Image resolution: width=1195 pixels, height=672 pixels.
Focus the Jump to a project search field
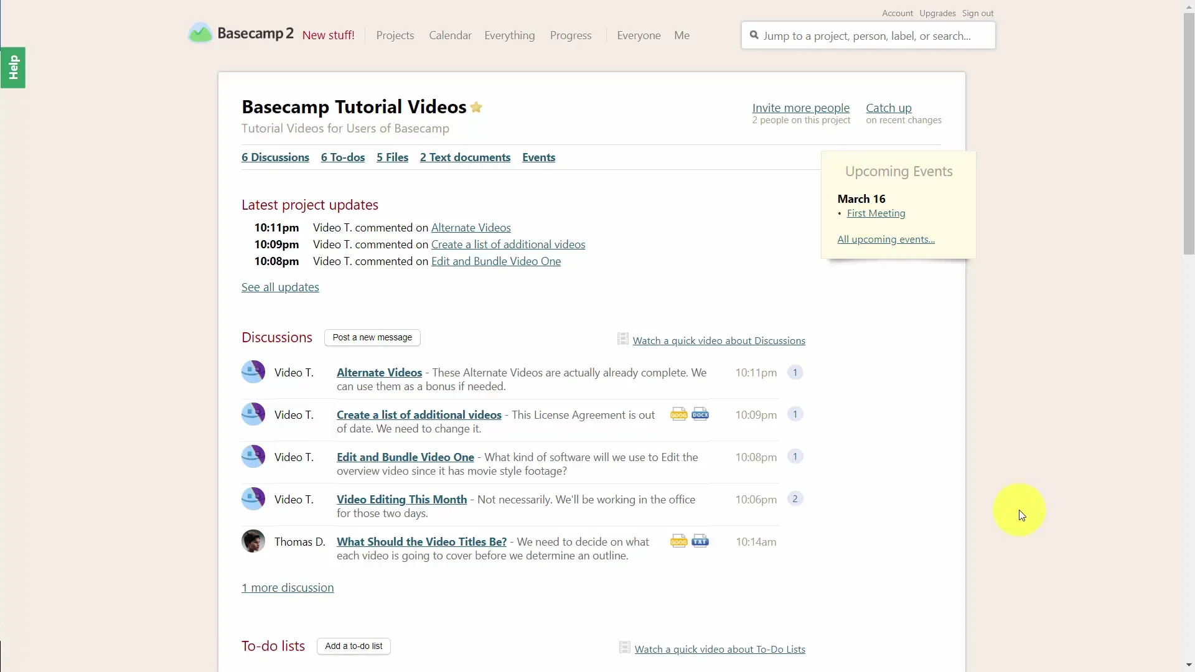[x=868, y=35]
